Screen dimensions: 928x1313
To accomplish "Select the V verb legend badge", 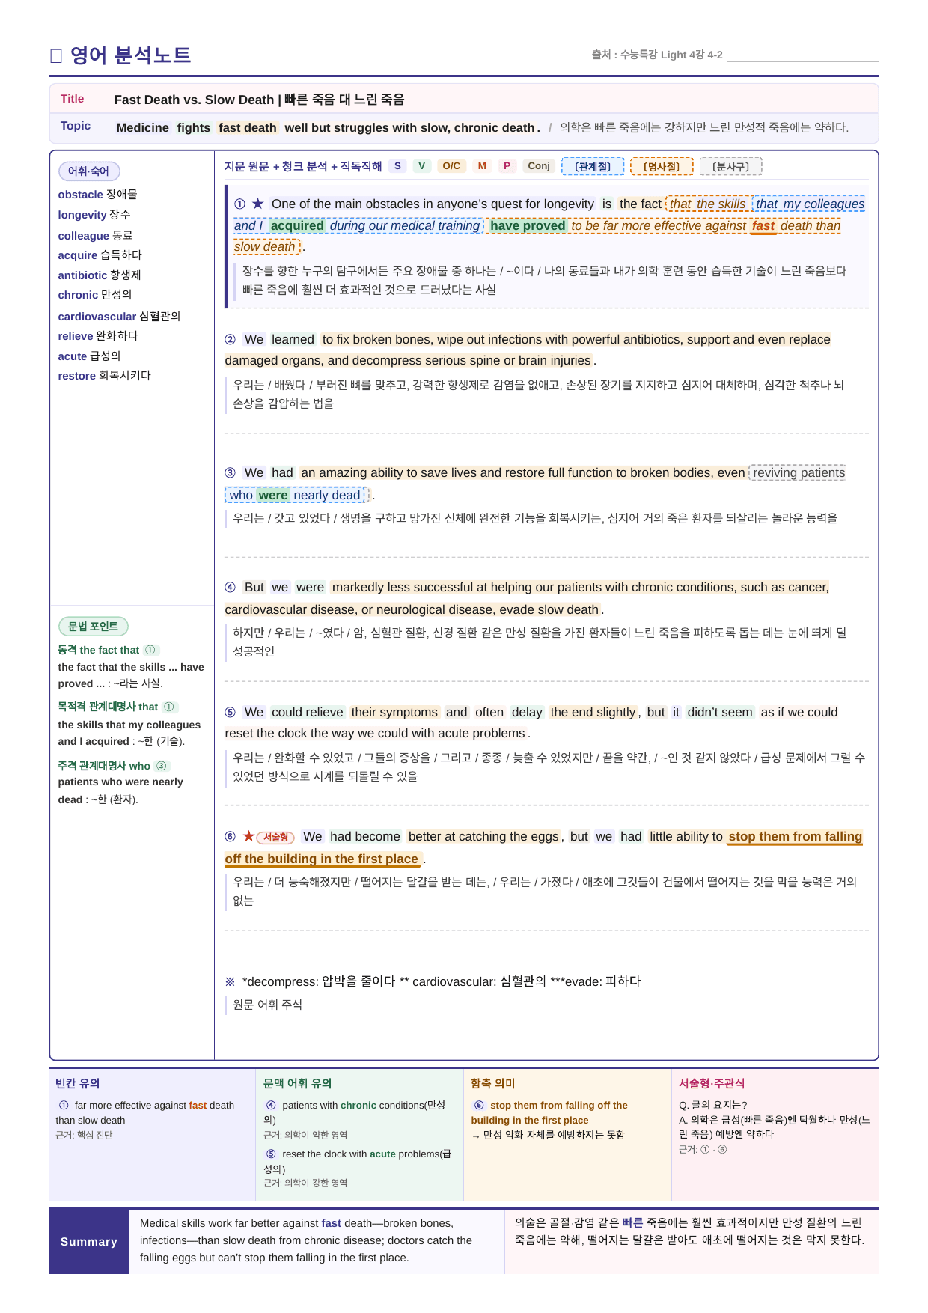I will (422, 166).
